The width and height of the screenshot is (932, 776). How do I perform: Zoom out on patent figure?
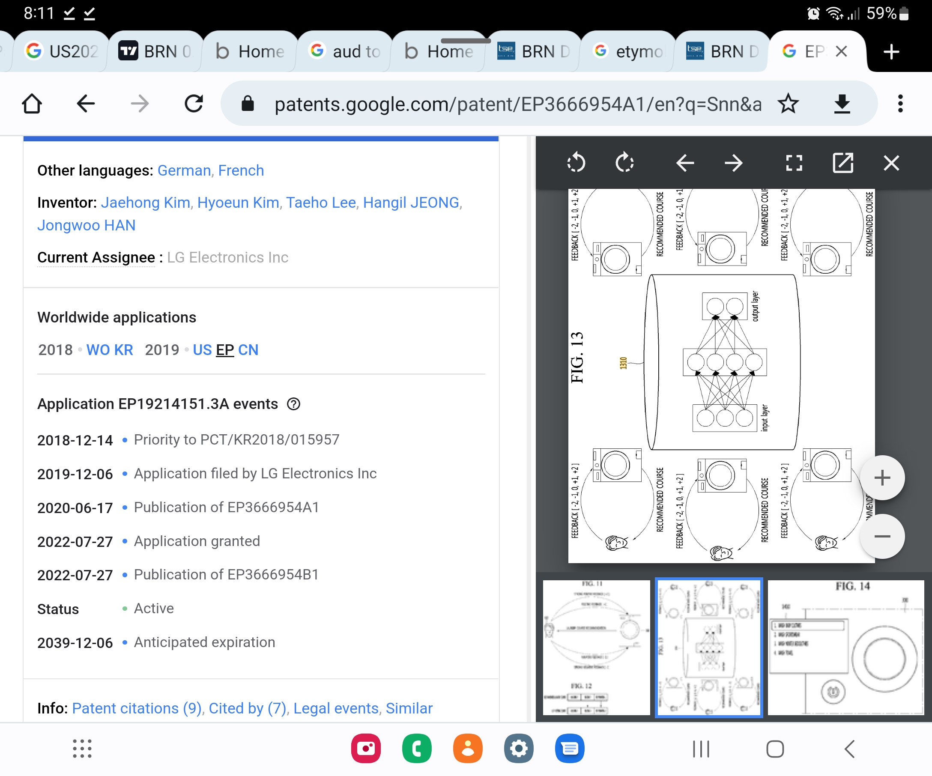pos(882,537)
